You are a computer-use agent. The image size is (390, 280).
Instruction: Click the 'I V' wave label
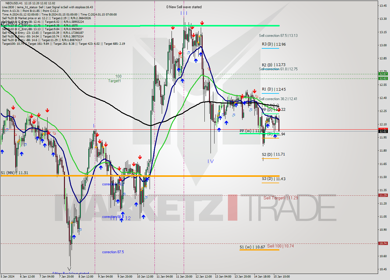pyautogui.click(x=211, y=161)
